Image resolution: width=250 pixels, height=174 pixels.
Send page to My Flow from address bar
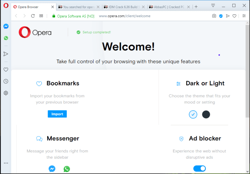pos(228,16)
